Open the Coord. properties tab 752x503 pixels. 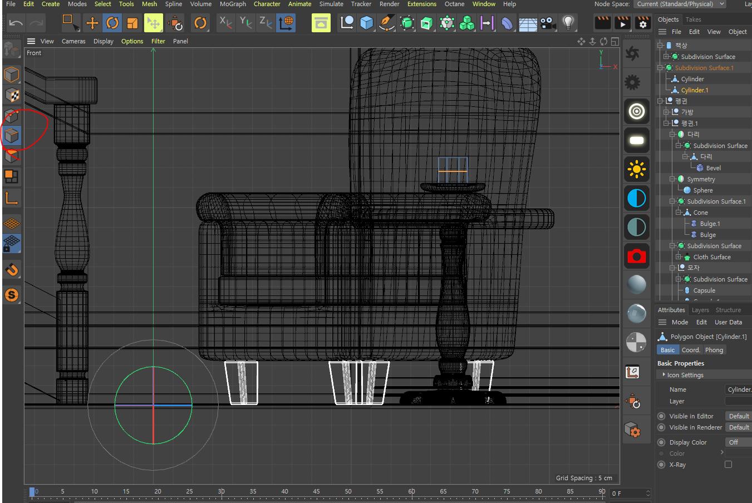pos(691,350)
